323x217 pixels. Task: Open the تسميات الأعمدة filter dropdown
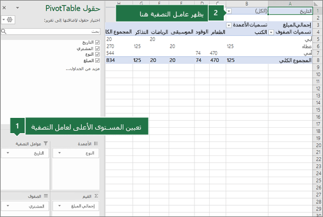point(228,25)
